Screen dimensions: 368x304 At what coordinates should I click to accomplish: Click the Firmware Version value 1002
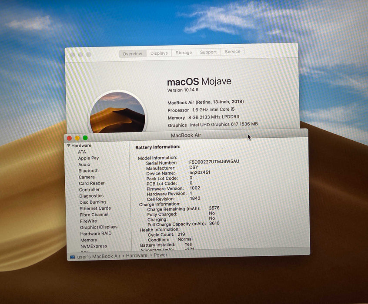[195, 188]
